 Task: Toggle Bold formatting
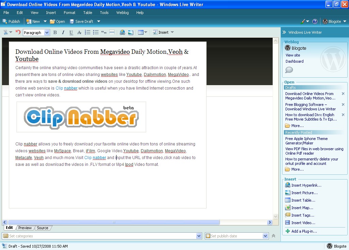[55, 32]
